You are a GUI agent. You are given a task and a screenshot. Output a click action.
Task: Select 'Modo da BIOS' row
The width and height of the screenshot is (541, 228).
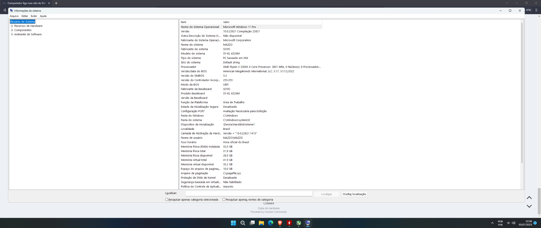(x=251, y=85)
